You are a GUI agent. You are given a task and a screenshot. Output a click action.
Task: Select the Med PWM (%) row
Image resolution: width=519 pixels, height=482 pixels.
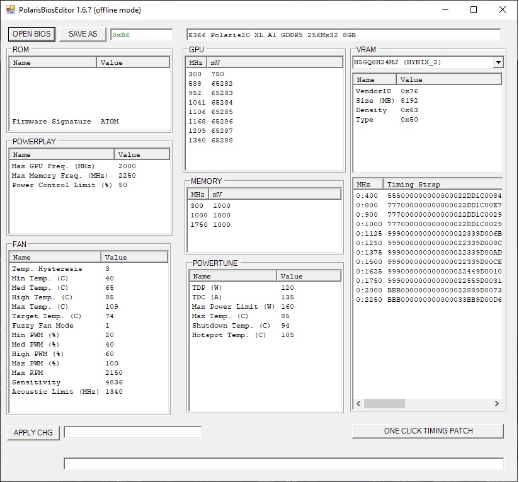88,344
